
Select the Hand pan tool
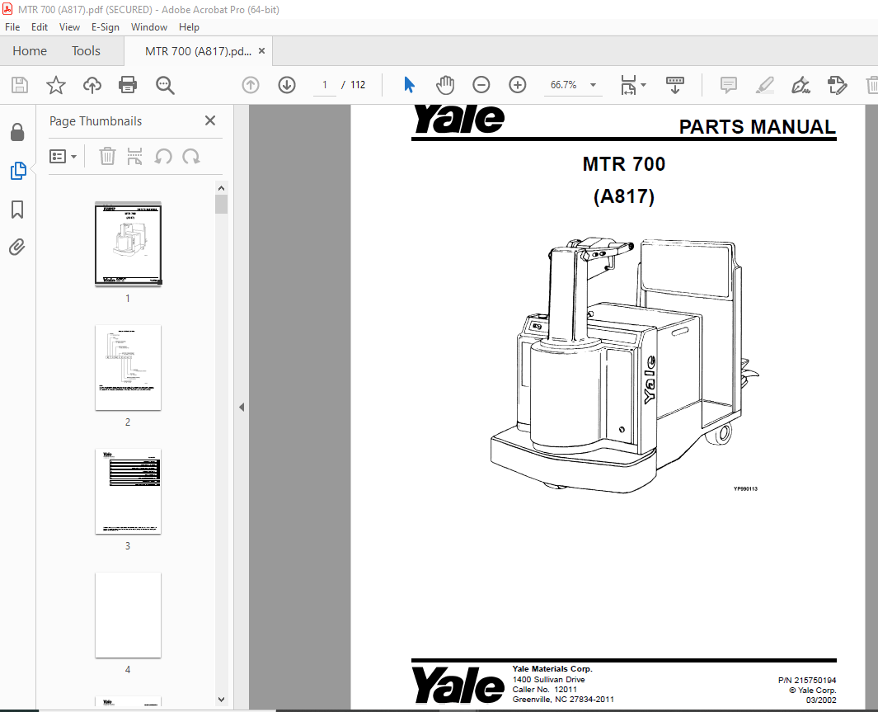tap(445, 85)
